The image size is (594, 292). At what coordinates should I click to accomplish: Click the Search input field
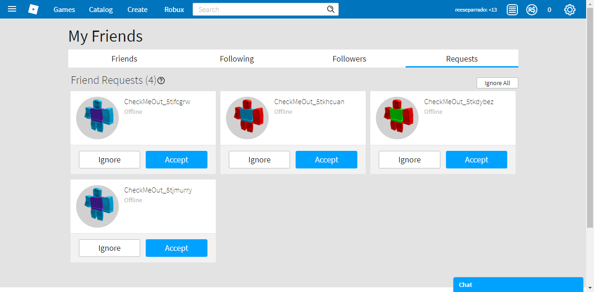(x=260, y=10)
